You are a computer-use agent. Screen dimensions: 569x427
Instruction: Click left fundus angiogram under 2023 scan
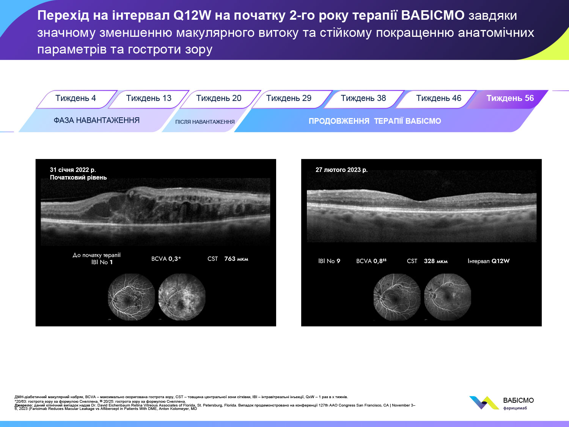[397, 297]
